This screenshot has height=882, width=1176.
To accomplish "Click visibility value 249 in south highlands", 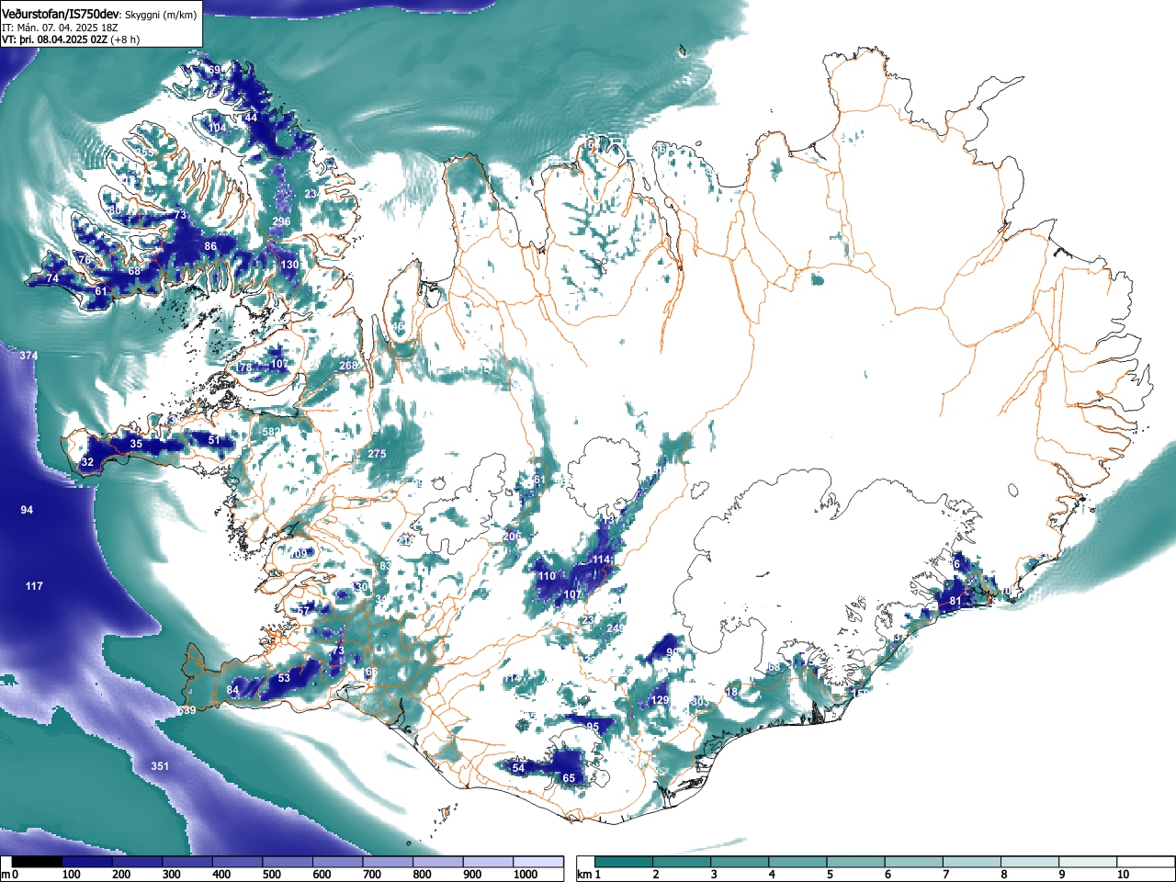I will coord(616,628).
